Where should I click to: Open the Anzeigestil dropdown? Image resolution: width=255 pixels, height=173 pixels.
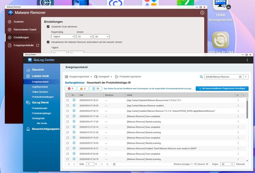pos(103,77)
